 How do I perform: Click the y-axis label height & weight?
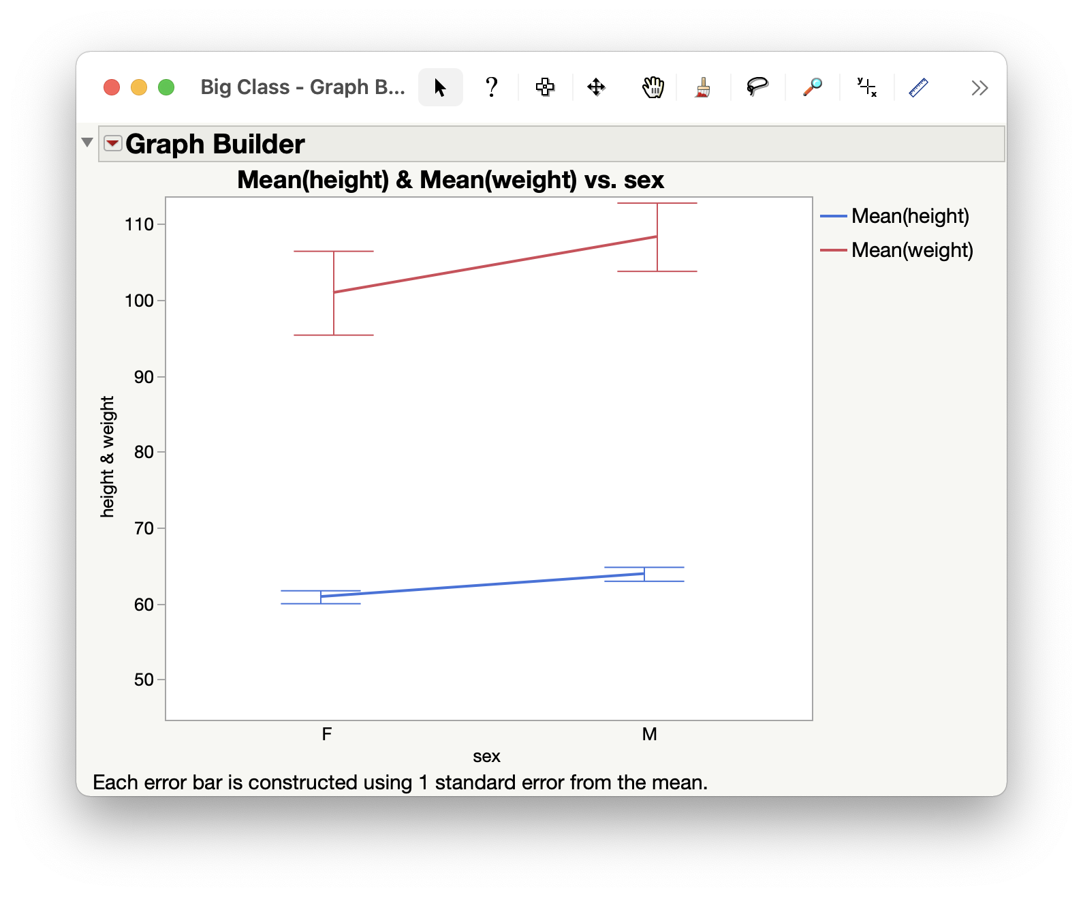(x=107, y=457)
